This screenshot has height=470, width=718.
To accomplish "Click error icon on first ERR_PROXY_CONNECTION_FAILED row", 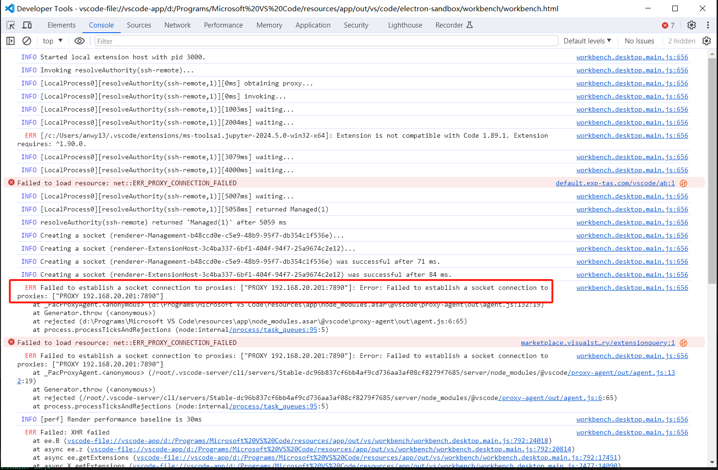I will click(11, 182).
